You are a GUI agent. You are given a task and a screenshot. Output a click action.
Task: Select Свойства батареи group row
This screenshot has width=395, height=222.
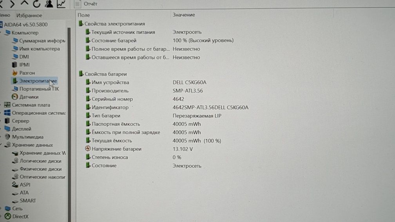click(103, 74)
